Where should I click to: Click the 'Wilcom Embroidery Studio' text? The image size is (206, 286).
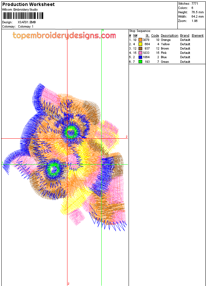20,10
